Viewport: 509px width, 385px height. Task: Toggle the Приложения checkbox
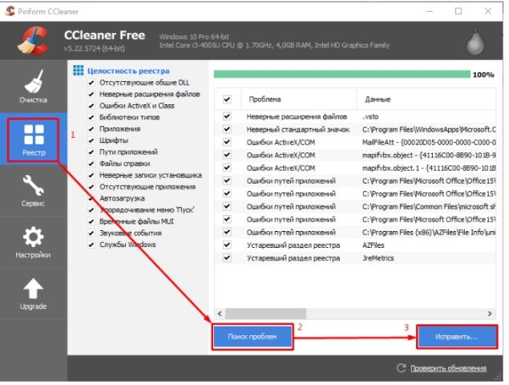(91, 129)
